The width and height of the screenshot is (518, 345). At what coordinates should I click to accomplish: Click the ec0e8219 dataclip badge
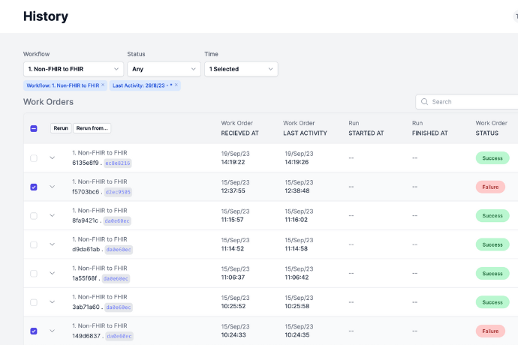click(x=118, y=163)
